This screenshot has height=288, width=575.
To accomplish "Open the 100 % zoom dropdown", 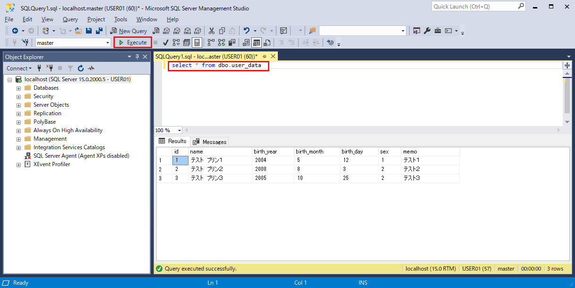I will coord(180,130).
